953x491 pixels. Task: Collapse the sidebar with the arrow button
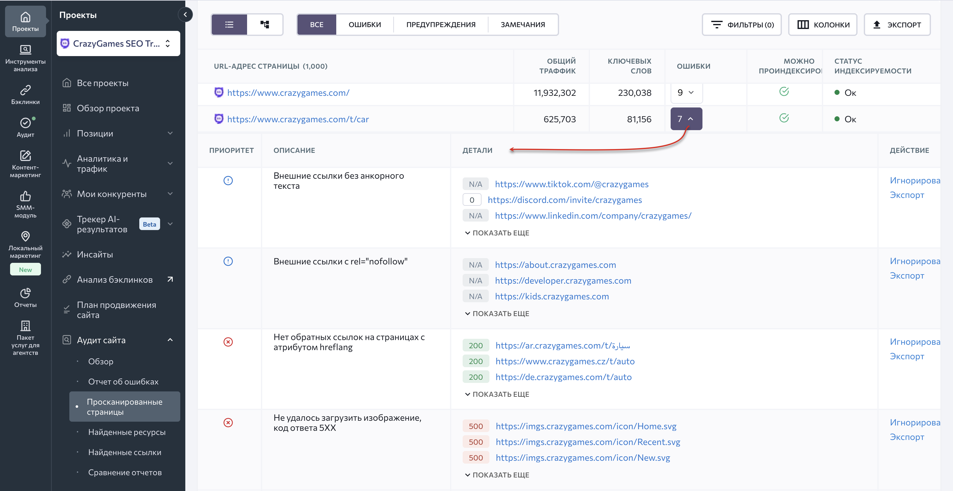pyautogui.click(x=185, y=15)
